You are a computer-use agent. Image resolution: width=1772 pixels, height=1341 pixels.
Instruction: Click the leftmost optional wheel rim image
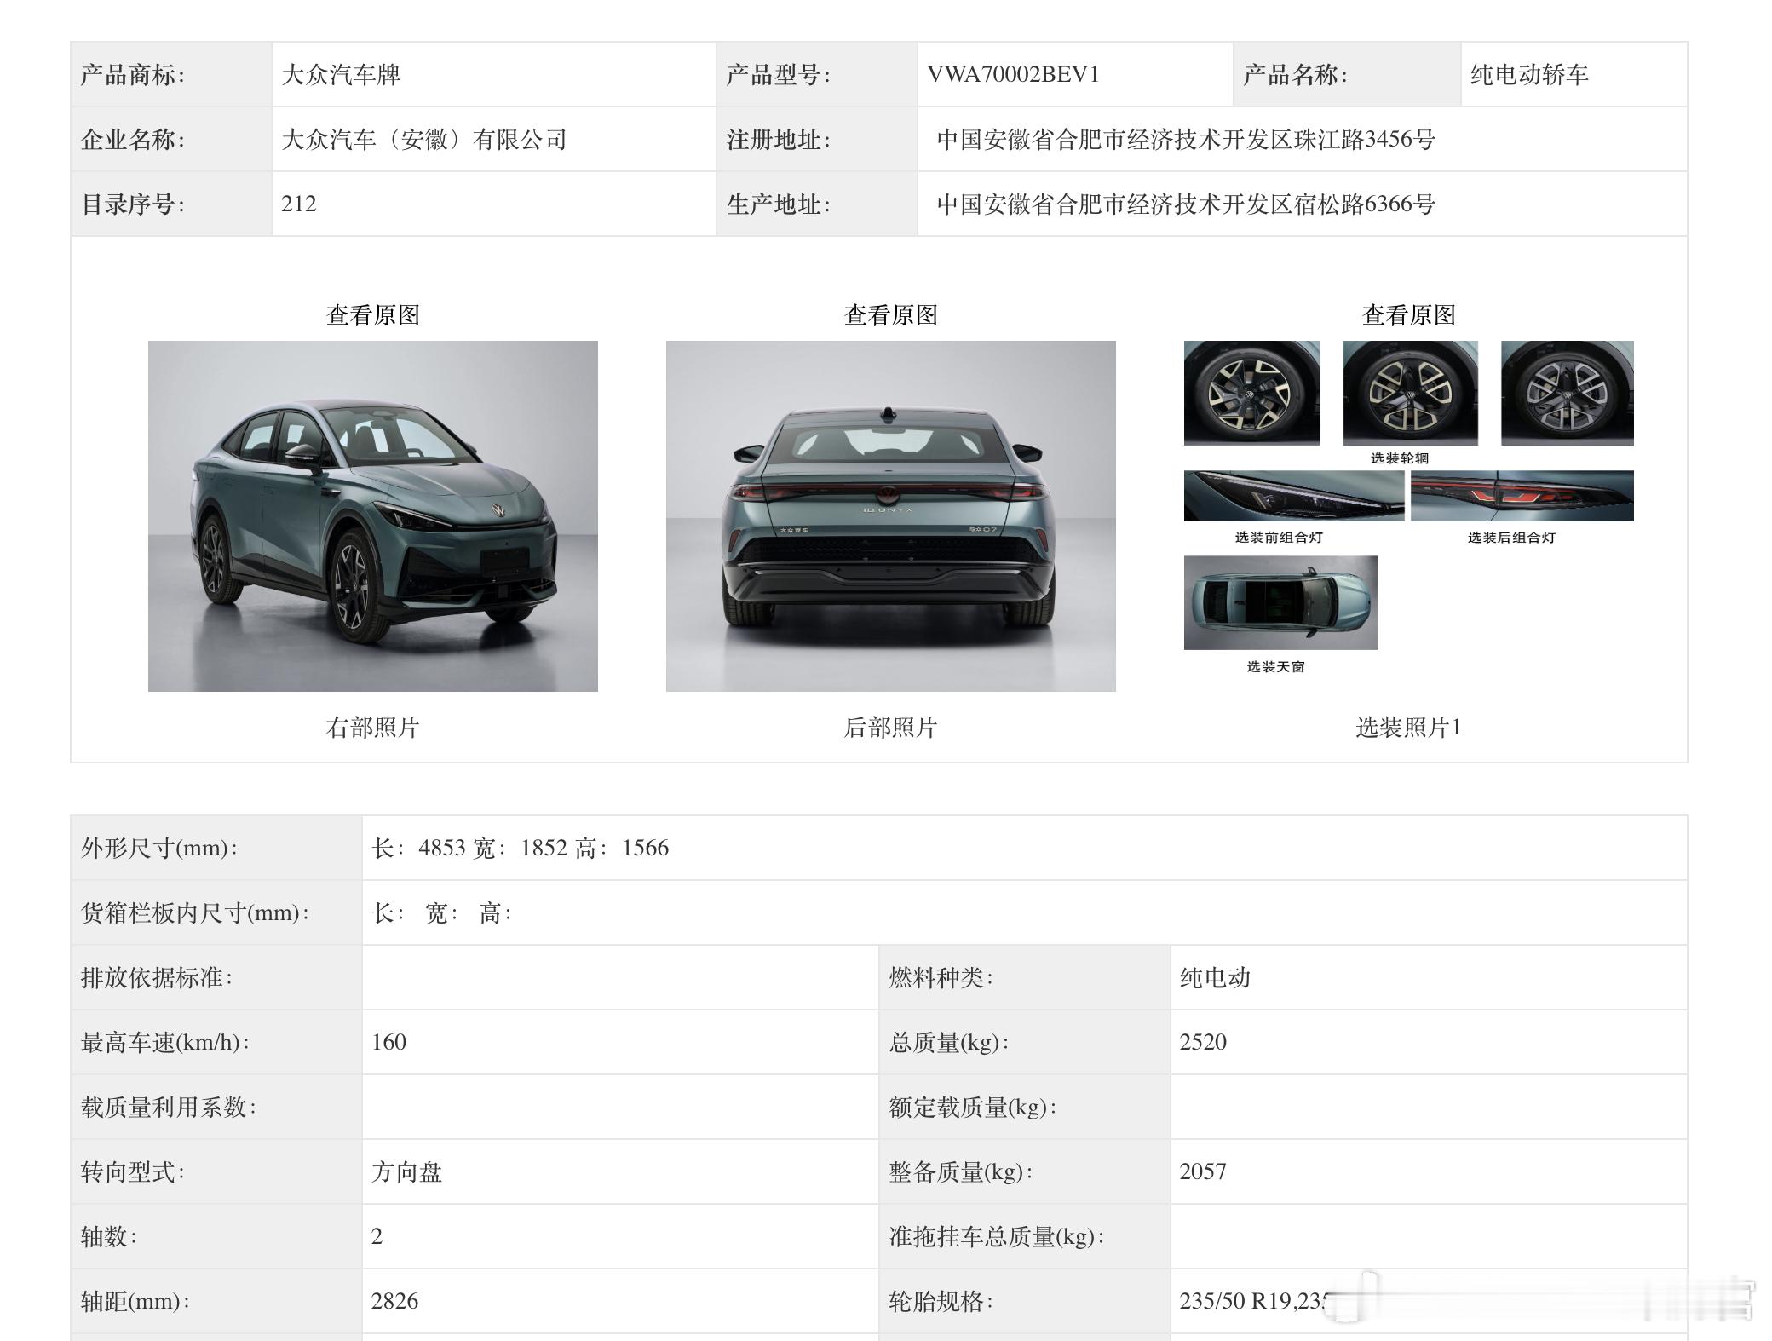tap(1251, 393)
